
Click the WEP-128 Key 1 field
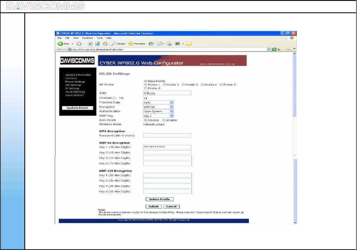[x=168, y=175]
